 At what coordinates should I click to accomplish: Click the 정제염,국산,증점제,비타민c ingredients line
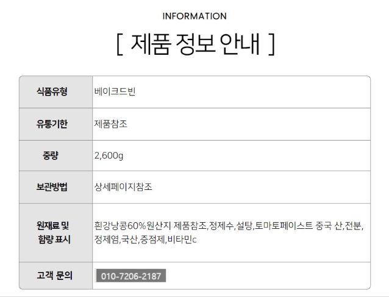point(145,240)
